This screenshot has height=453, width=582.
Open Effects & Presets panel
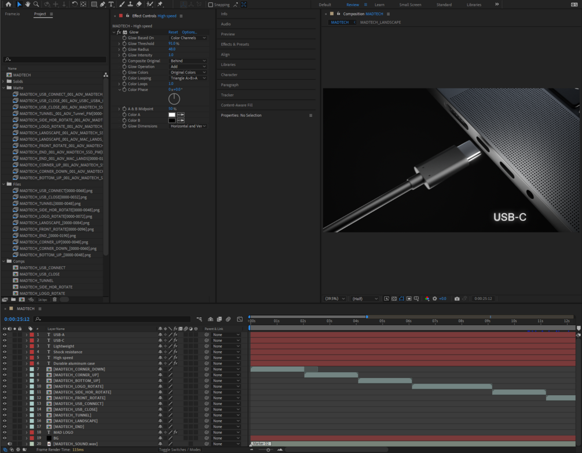point(235,44)
